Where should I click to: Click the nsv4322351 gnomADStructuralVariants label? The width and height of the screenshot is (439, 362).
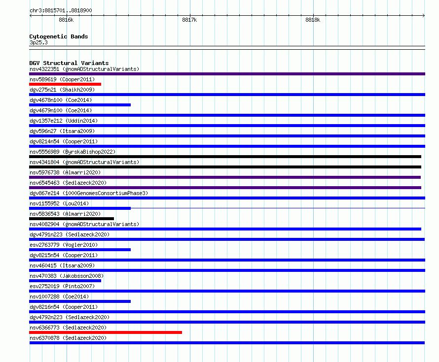pyautogui.click(x=84, y=69)
